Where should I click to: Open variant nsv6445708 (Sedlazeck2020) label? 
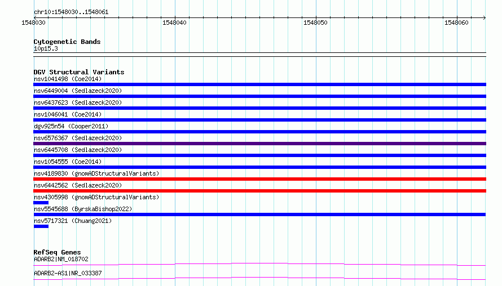pyautogui.click(x=78, y=150)
